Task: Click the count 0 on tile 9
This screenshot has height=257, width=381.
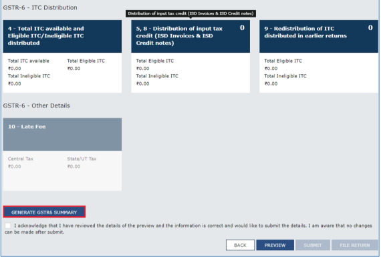Action: tap(370, 27)
